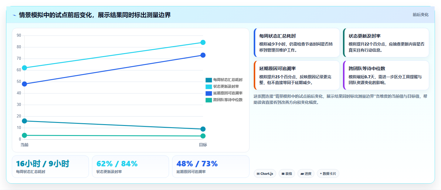The image size is (441, 190).
Task: Click the 延期原因可追溯率 current point at 48
Action: [25, 84]
